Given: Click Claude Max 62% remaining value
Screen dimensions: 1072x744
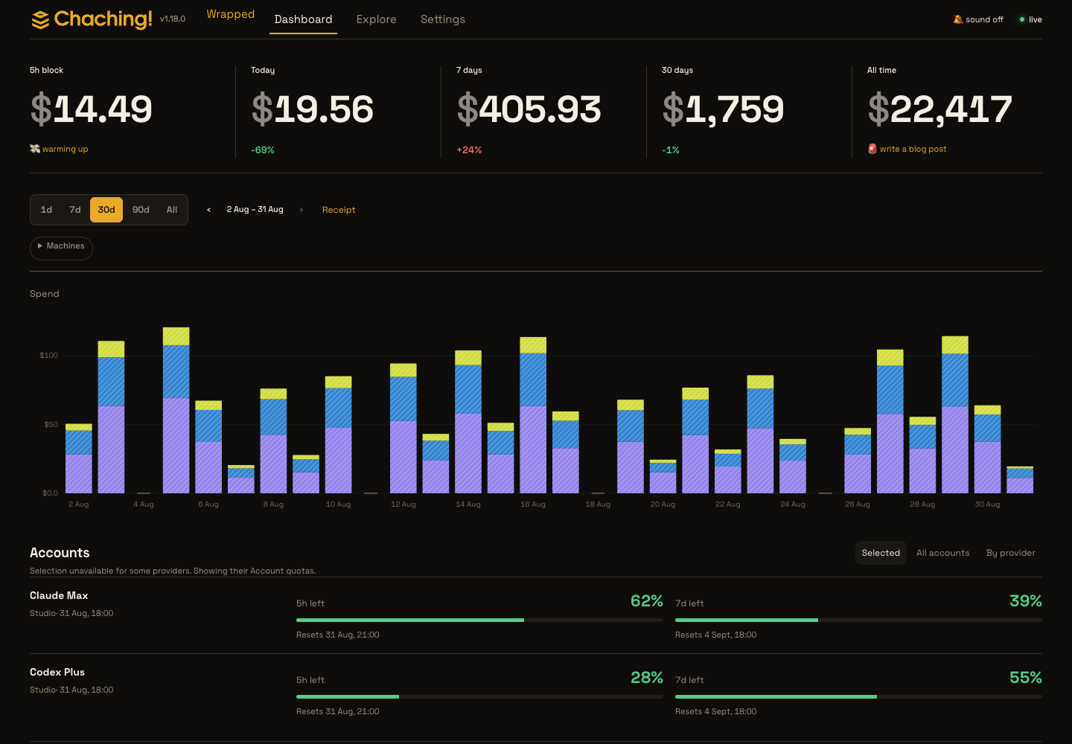Looking at the screenshot, I should click(x=646, y=600).
